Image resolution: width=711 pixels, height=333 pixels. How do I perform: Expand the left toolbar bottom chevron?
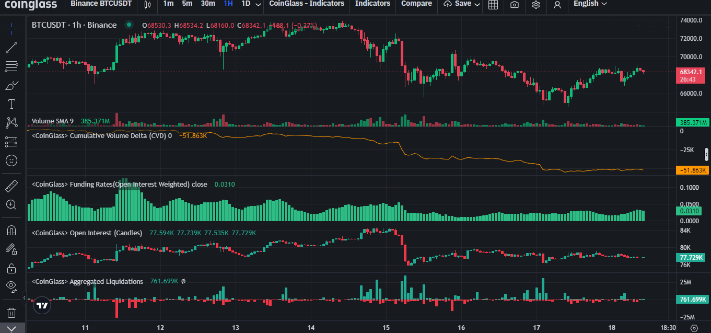11,328
